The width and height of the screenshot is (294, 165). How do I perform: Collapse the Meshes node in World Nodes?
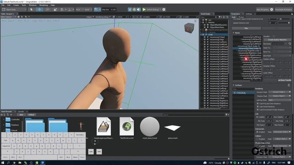coord(201,22)
